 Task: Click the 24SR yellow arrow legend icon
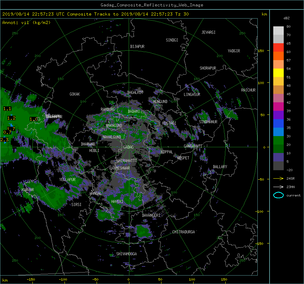(x=278, y=178)
